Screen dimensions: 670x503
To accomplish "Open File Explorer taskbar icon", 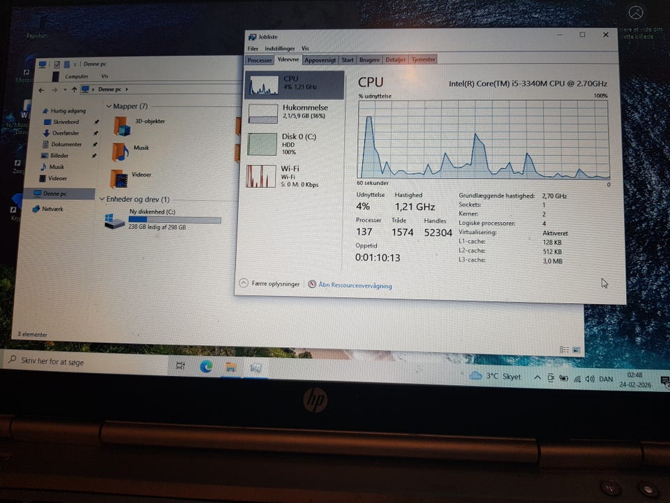I will coord(231,367).
